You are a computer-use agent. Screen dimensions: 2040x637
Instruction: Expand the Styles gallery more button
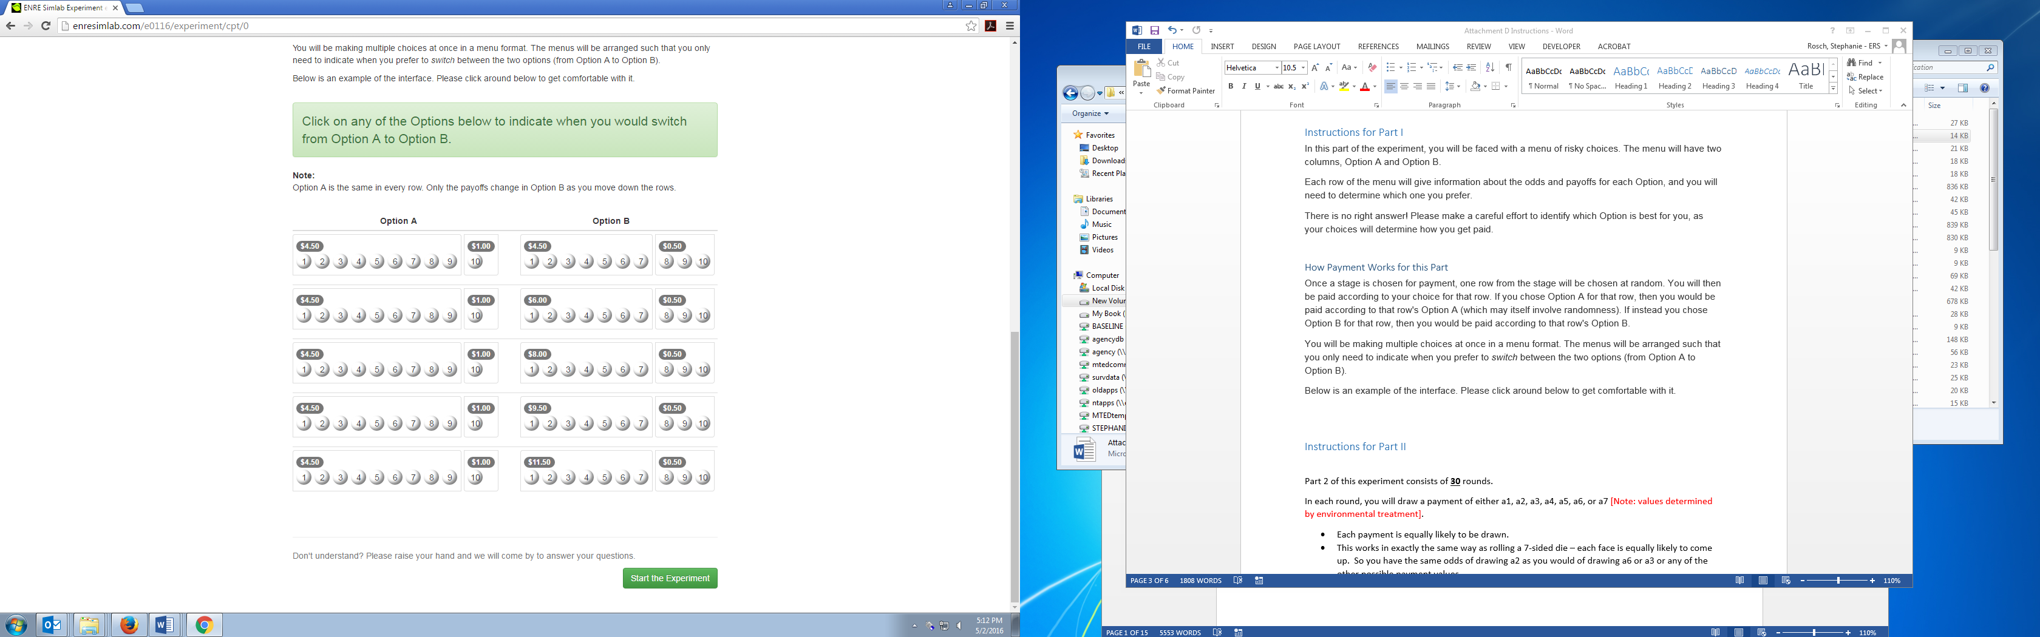1834,89
